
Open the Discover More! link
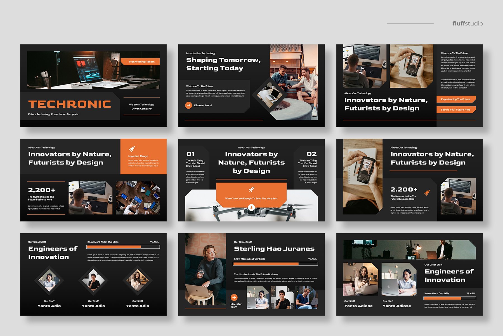click(203, 106)
